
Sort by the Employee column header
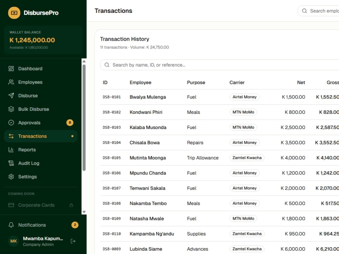pos(140,83)
